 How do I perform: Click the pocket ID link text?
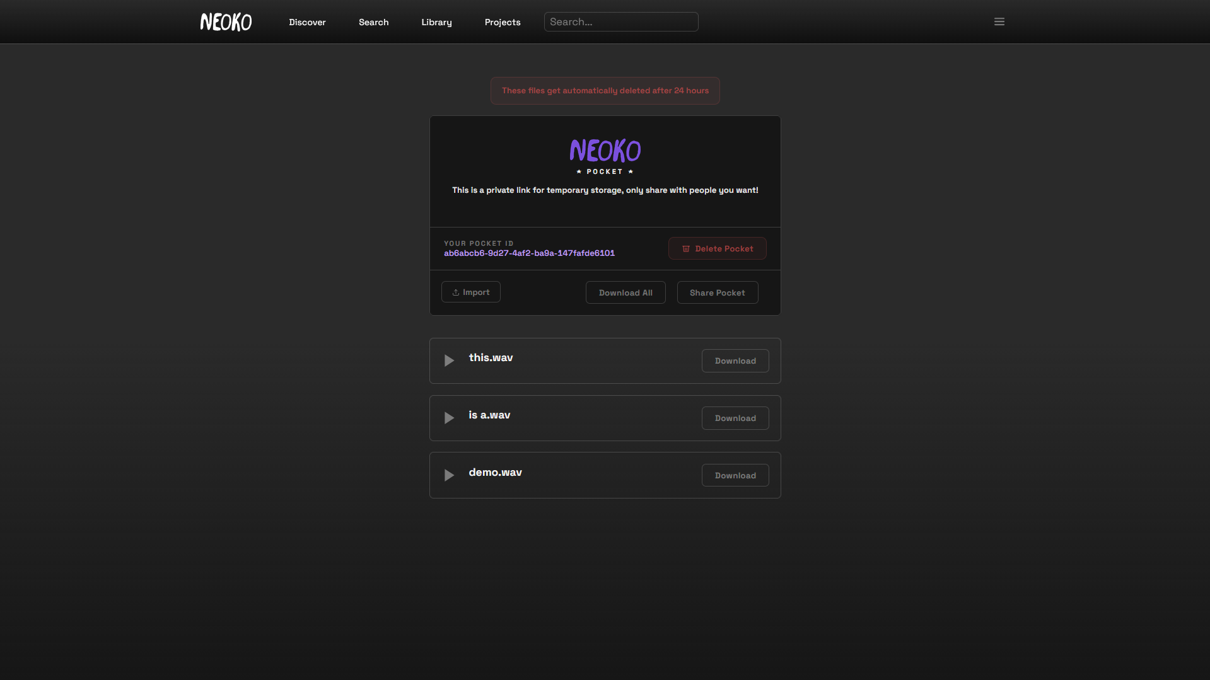529,253
